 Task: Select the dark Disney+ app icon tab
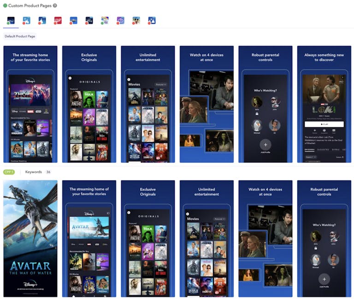11,20
